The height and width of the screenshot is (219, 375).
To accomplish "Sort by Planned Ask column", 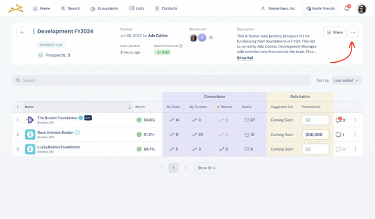I will click(327, 107).
